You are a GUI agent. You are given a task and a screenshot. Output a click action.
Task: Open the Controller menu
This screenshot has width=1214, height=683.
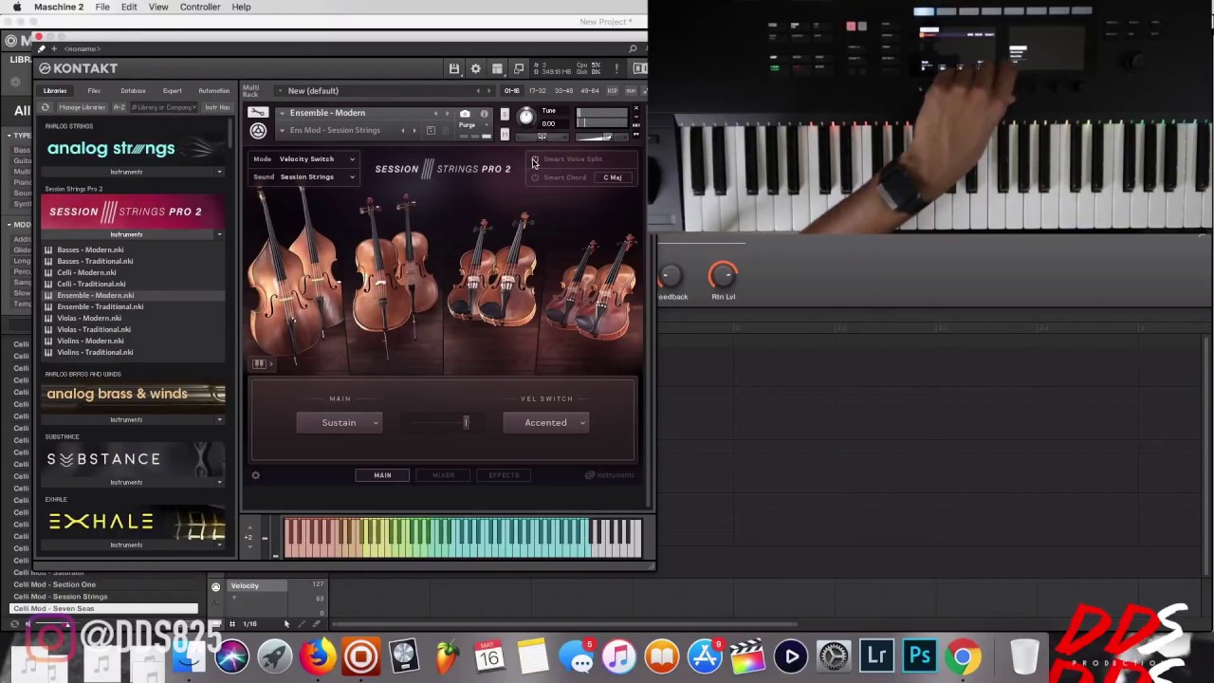200,7
